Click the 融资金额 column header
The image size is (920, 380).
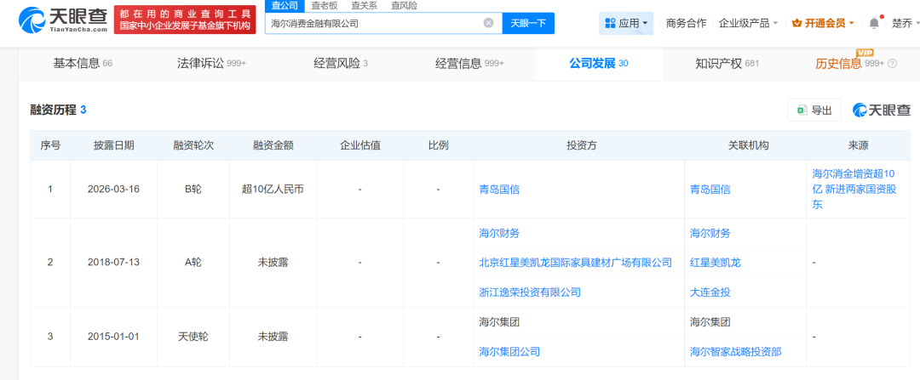click(x=273, y=145)
